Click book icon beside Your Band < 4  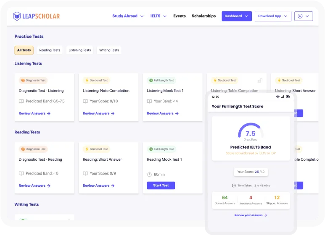(x=149, y=101)
